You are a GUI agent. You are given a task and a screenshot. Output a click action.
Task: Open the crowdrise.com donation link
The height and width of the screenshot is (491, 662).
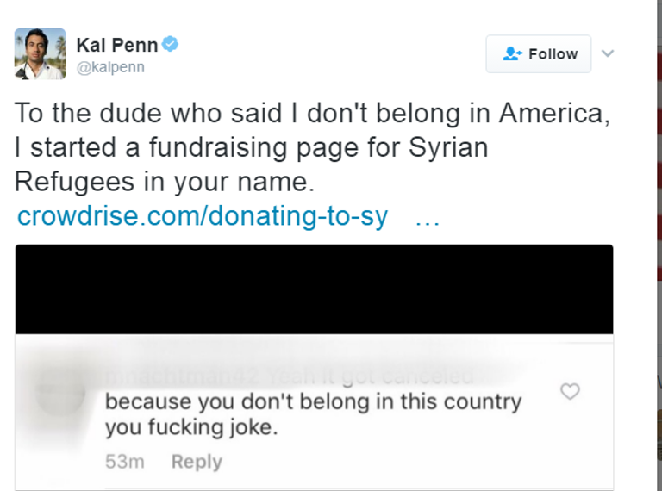(x=203, y=217)
